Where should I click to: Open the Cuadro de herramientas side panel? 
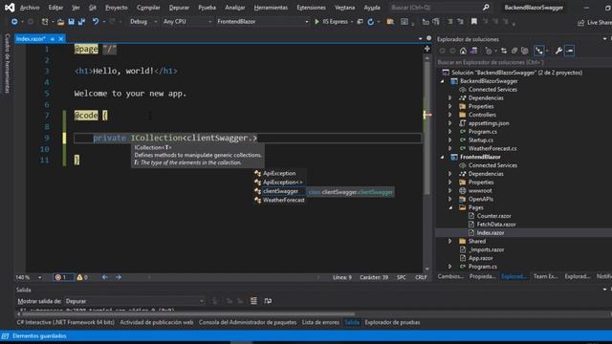coord(7,63)
